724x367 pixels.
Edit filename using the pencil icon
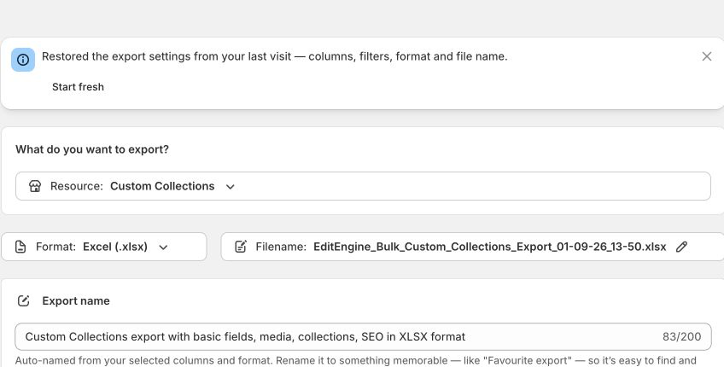pos(681,247)
